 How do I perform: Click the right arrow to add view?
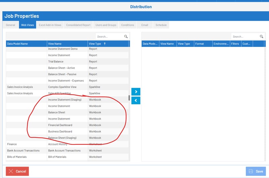pos(136,92)
